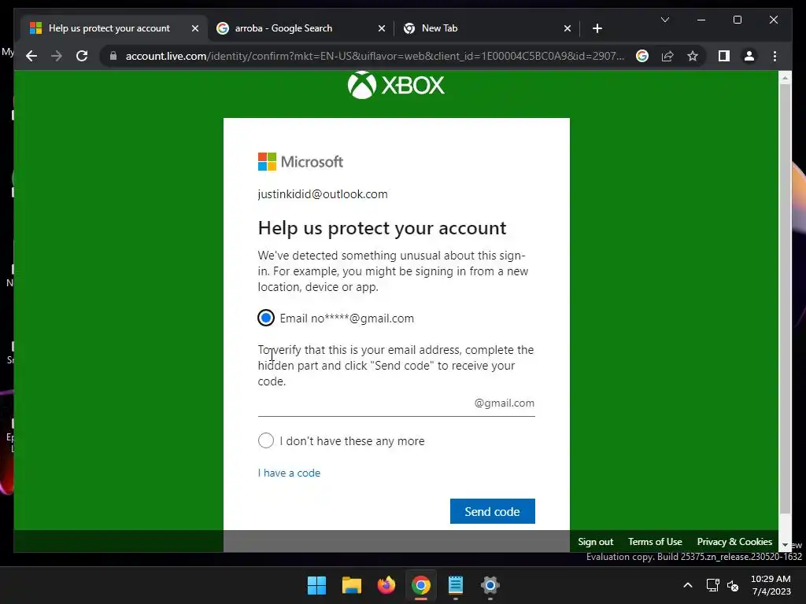This screenshot has height=604, width=806.
Task: Open the Privacy & Cookies link
Action: [734, 542]
